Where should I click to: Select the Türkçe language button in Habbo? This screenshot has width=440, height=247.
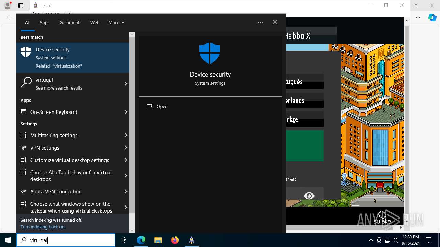[x=305, y=119]
